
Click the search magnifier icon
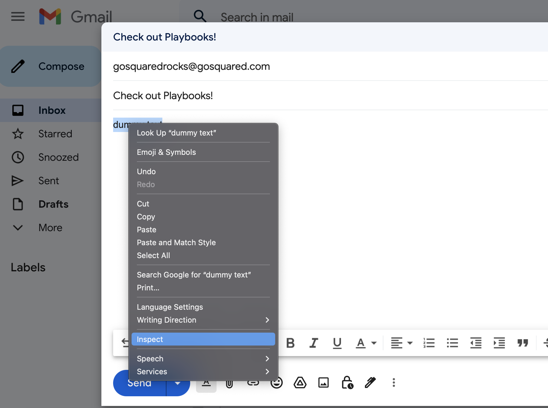[200, 16]
